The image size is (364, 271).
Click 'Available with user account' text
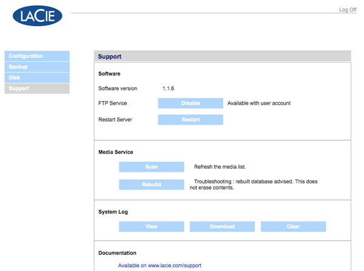pos(259,103)
